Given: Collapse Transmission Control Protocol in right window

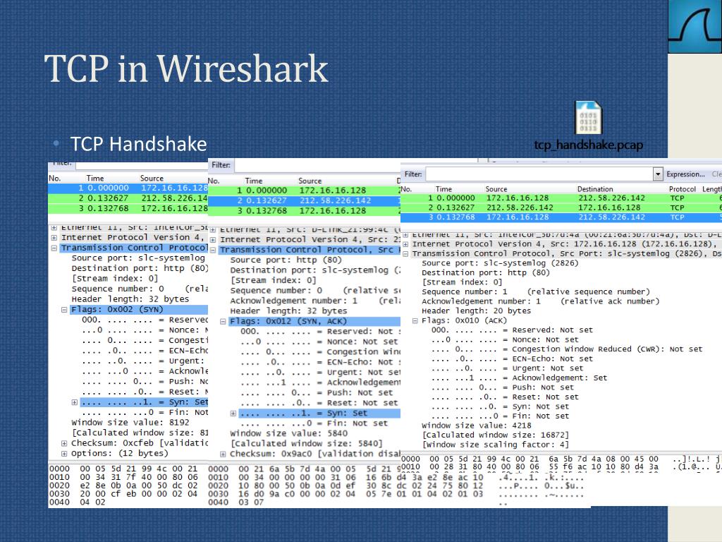Looking at the screenshot, I should 405,254.
